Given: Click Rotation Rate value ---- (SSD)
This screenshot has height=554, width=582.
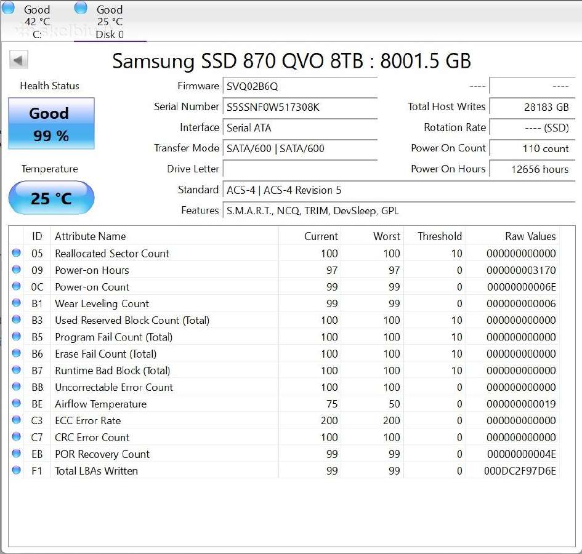Looking at the screenshot, I should pyautogui.click(x=532, y=128).
